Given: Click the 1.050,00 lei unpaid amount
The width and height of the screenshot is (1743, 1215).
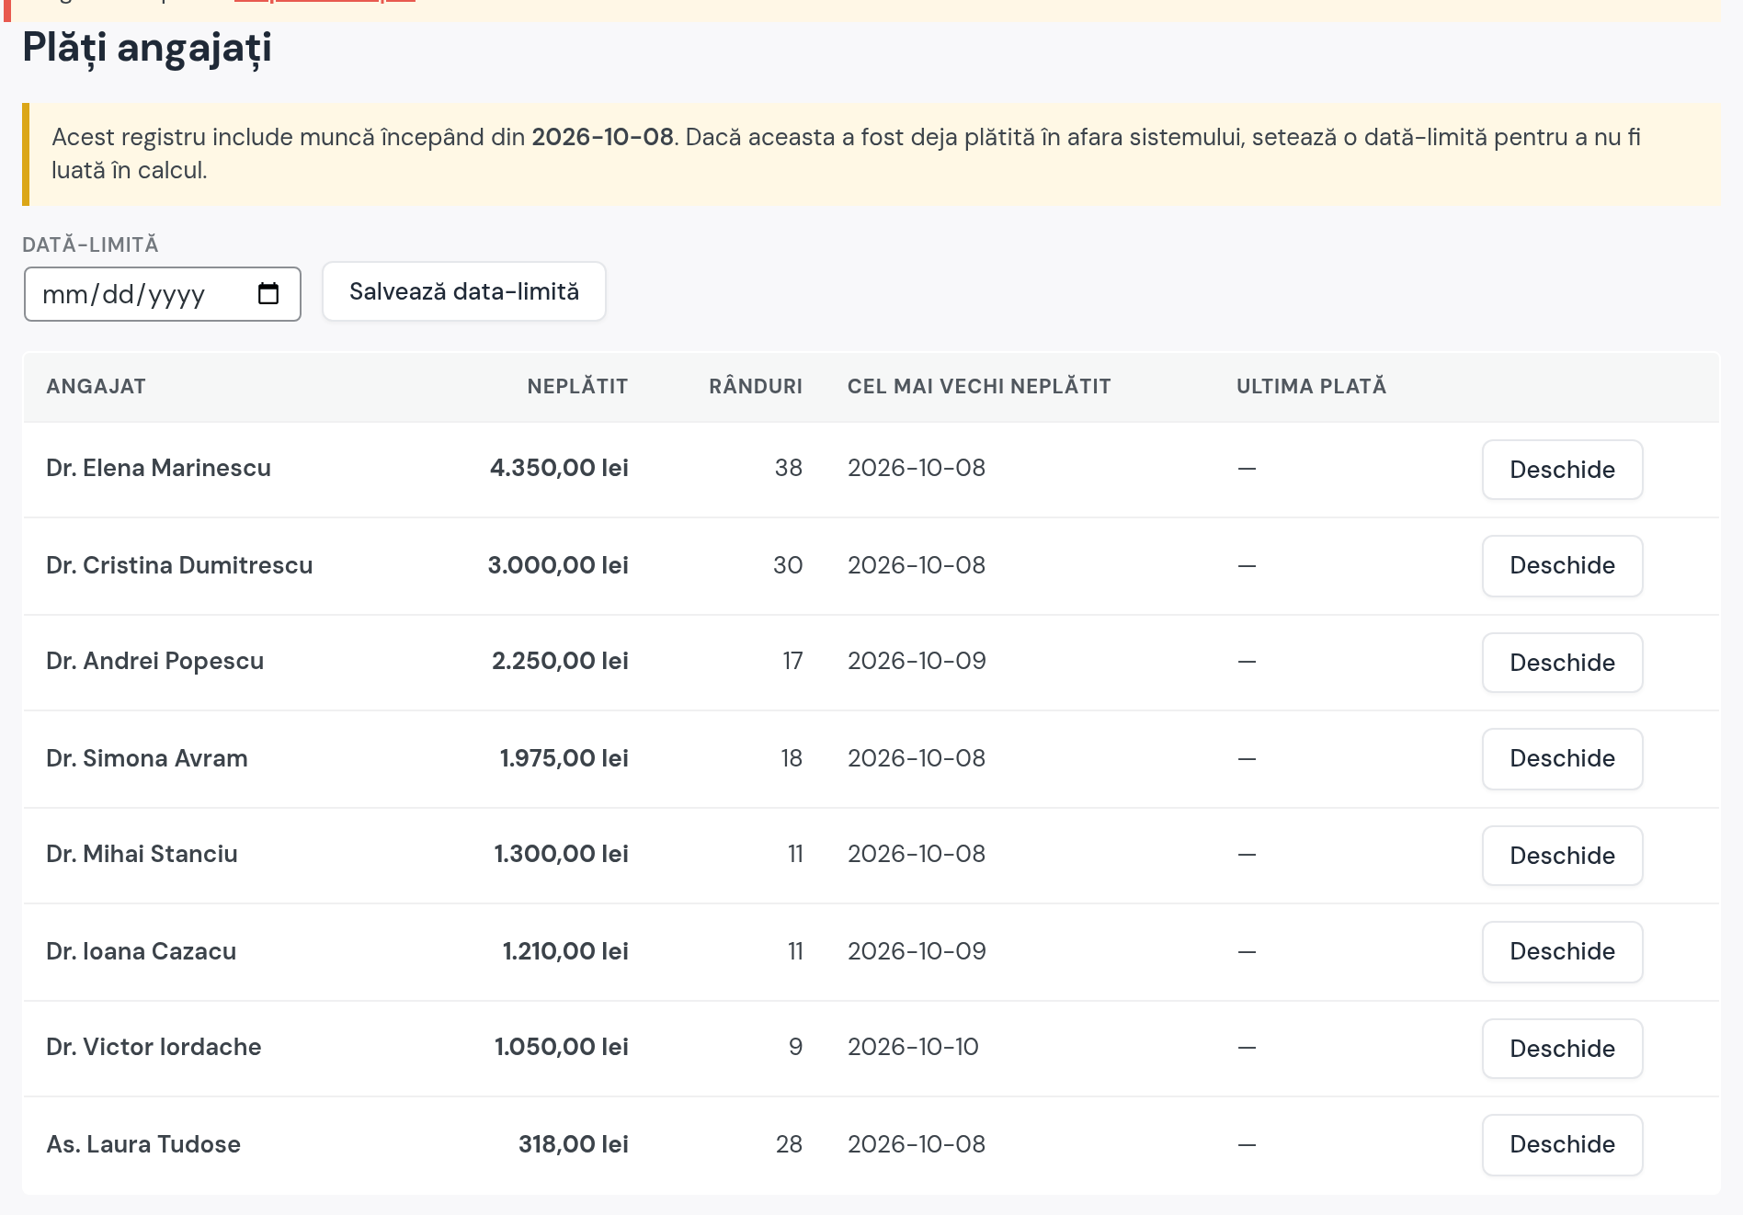Looking at the screenshot, I should point(562,1047).
